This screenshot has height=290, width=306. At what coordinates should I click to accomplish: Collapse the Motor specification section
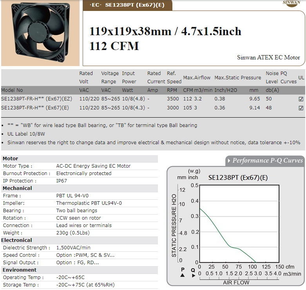(11, 159)
